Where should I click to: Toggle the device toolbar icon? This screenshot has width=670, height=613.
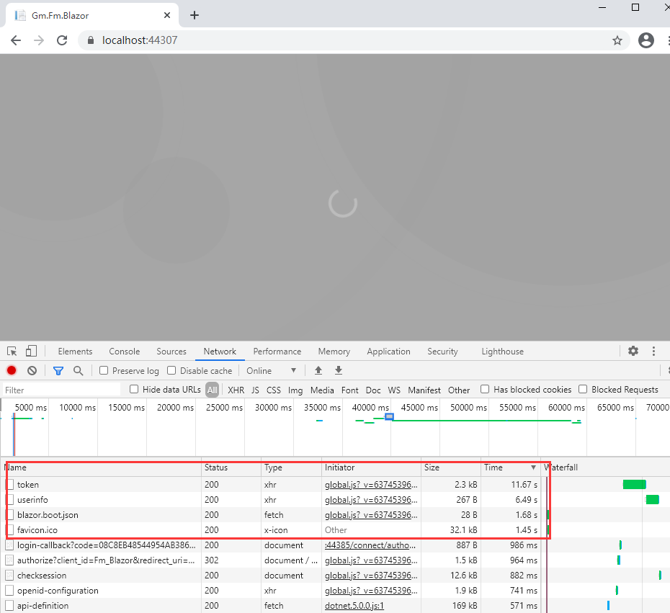[31, 351]
